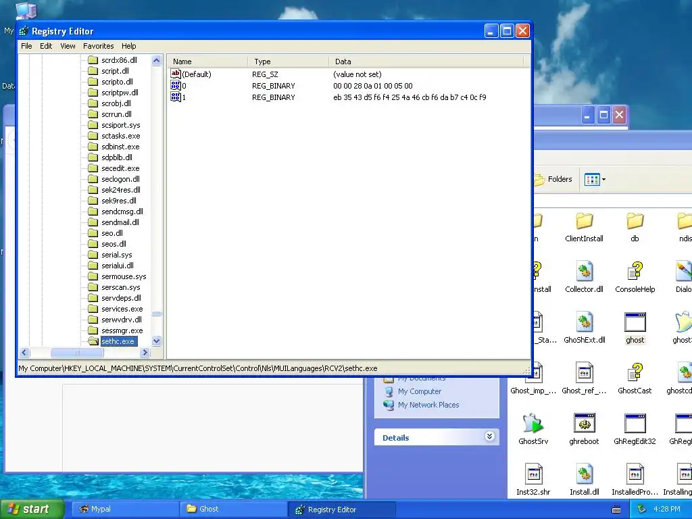Select binary value icon named 0
The image size is (692, 519).
click(176, 85)
